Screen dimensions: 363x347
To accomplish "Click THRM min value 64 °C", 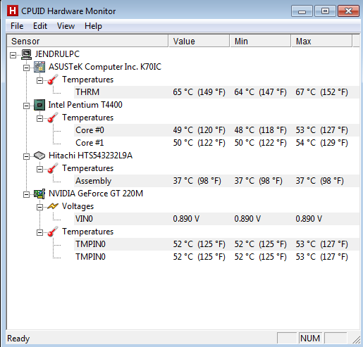I will (x=260, y=92).
